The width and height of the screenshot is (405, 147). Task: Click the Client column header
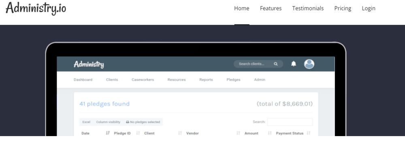tap(149, 133)
